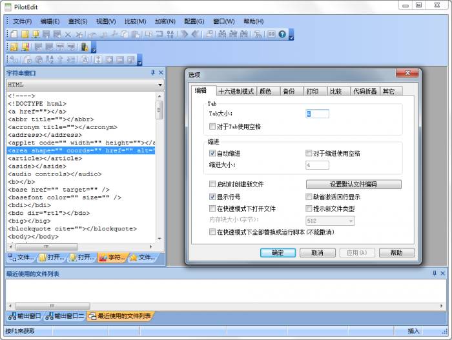Enable 缺省激活回行显示 checkbox
Viewport: 452px width, 340px height.
309,197
